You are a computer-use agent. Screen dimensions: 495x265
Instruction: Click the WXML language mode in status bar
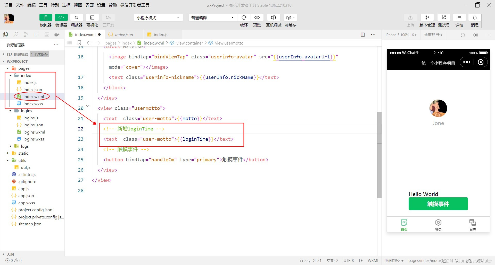(x=373, y=260)
